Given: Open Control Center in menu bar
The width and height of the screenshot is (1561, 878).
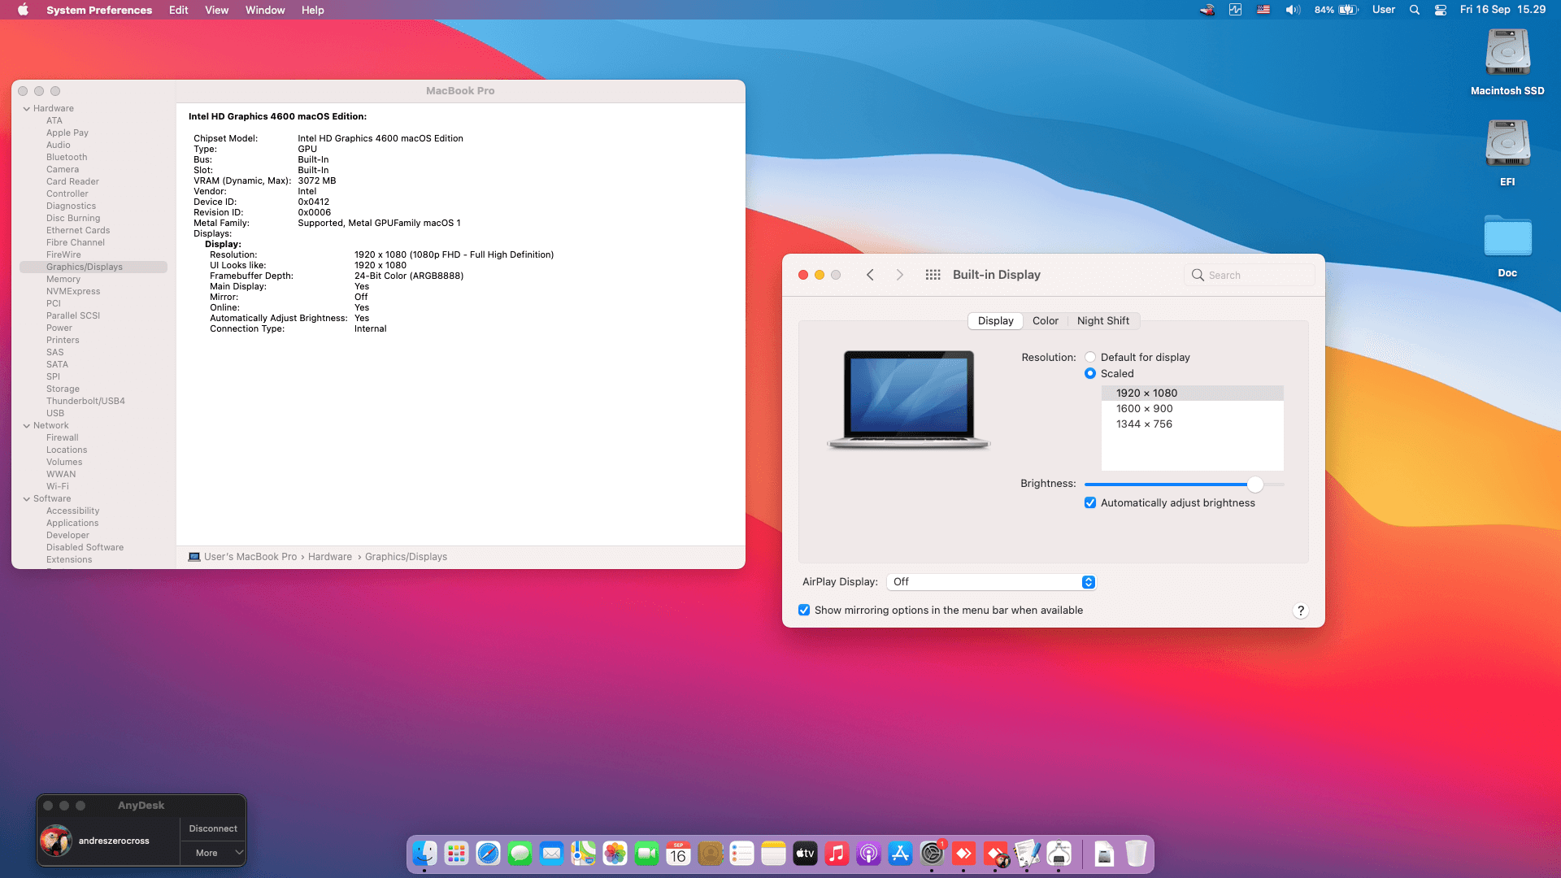Looking at the screenshot, I should [1441, 10].
